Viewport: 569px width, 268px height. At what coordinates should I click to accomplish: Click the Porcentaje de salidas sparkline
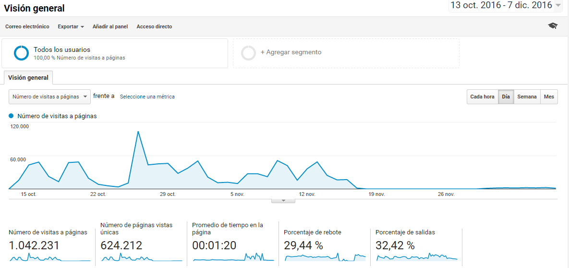click(417, 257)
